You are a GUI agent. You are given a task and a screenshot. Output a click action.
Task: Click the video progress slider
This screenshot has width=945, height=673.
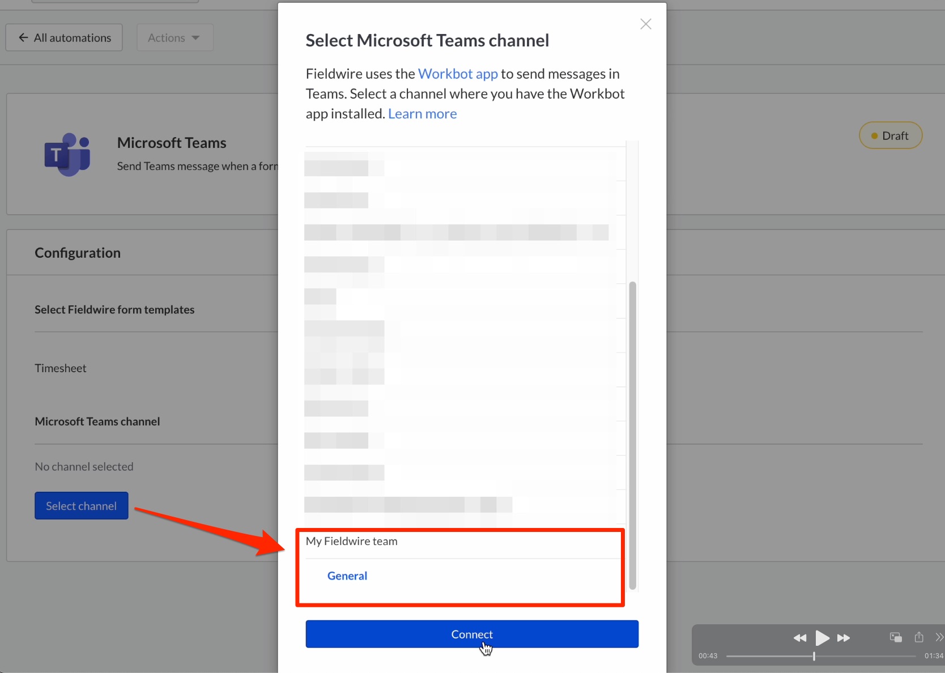[x=821, y=656]
